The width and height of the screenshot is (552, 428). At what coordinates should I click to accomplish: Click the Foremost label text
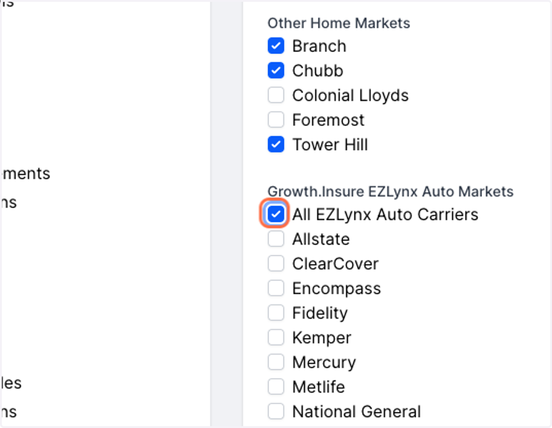tap(328, 120)
